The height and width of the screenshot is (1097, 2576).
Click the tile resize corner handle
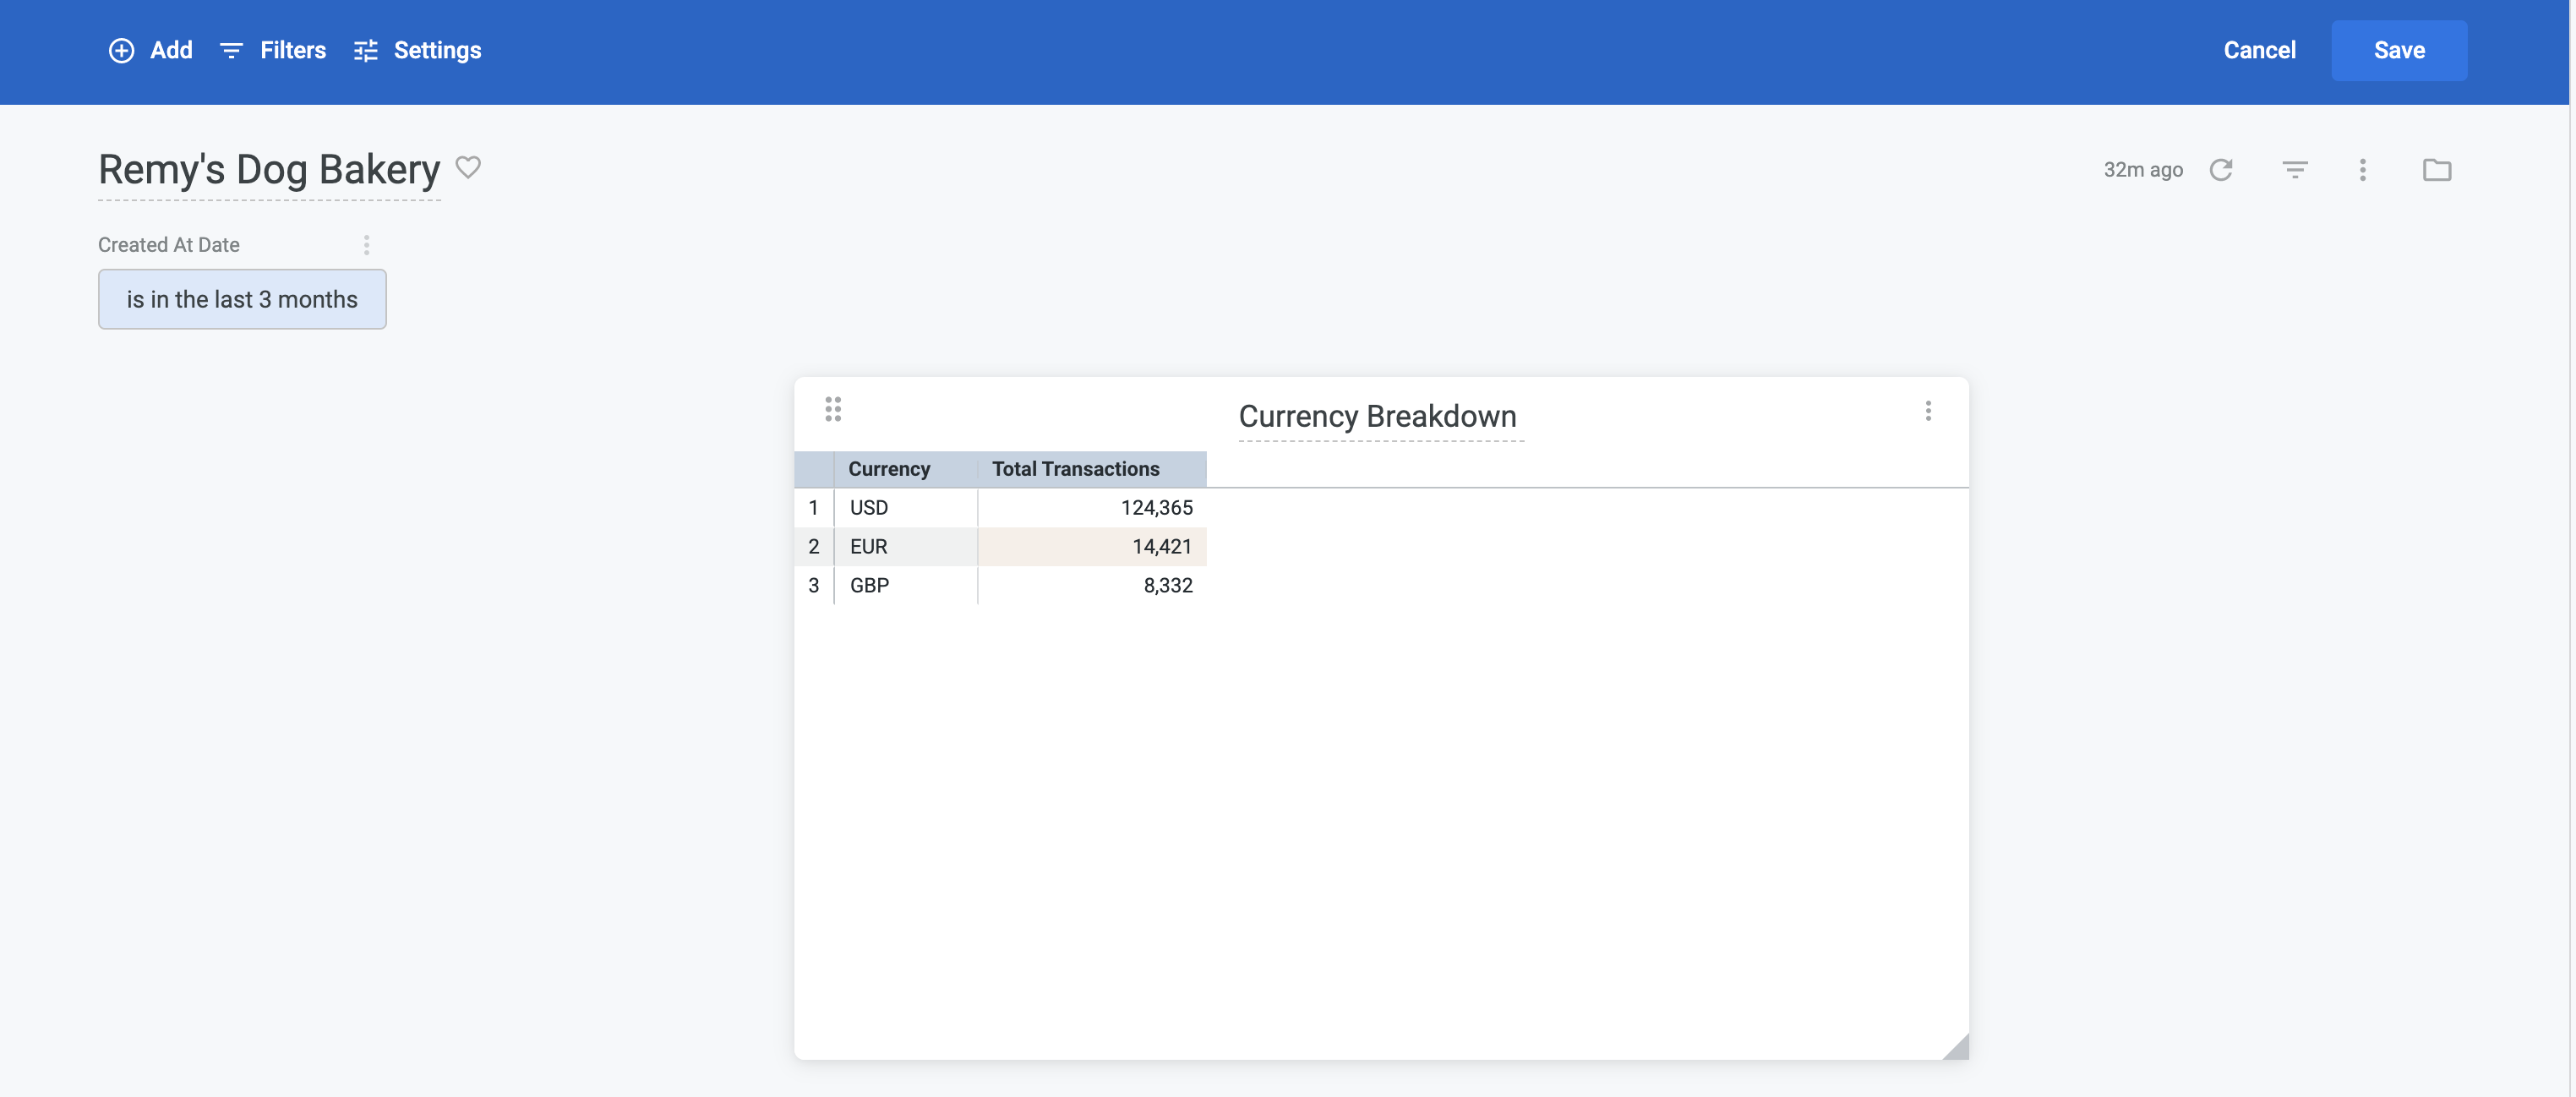click(1957, 1047)
